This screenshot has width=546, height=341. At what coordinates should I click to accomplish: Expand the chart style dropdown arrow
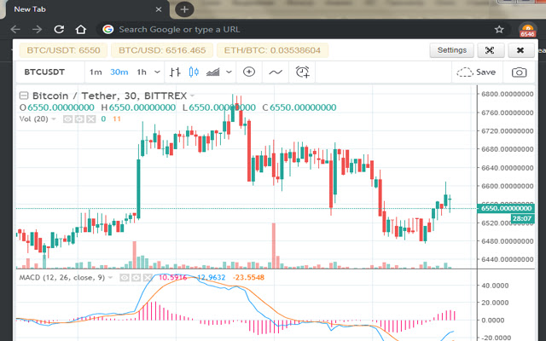pyautogui.click(x=229, y=72)
